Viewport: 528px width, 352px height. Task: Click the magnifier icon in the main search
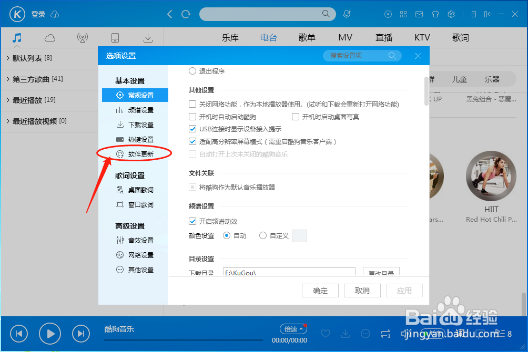[326, 14]
